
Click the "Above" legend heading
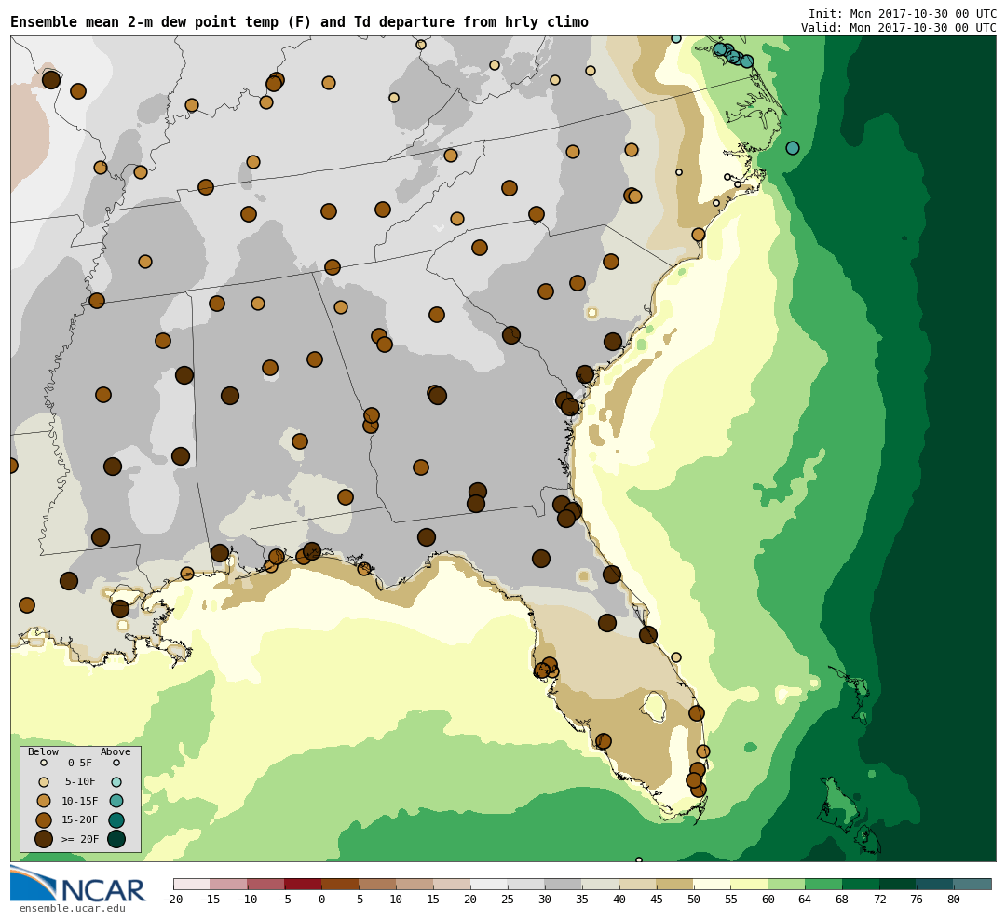[116, 751]
